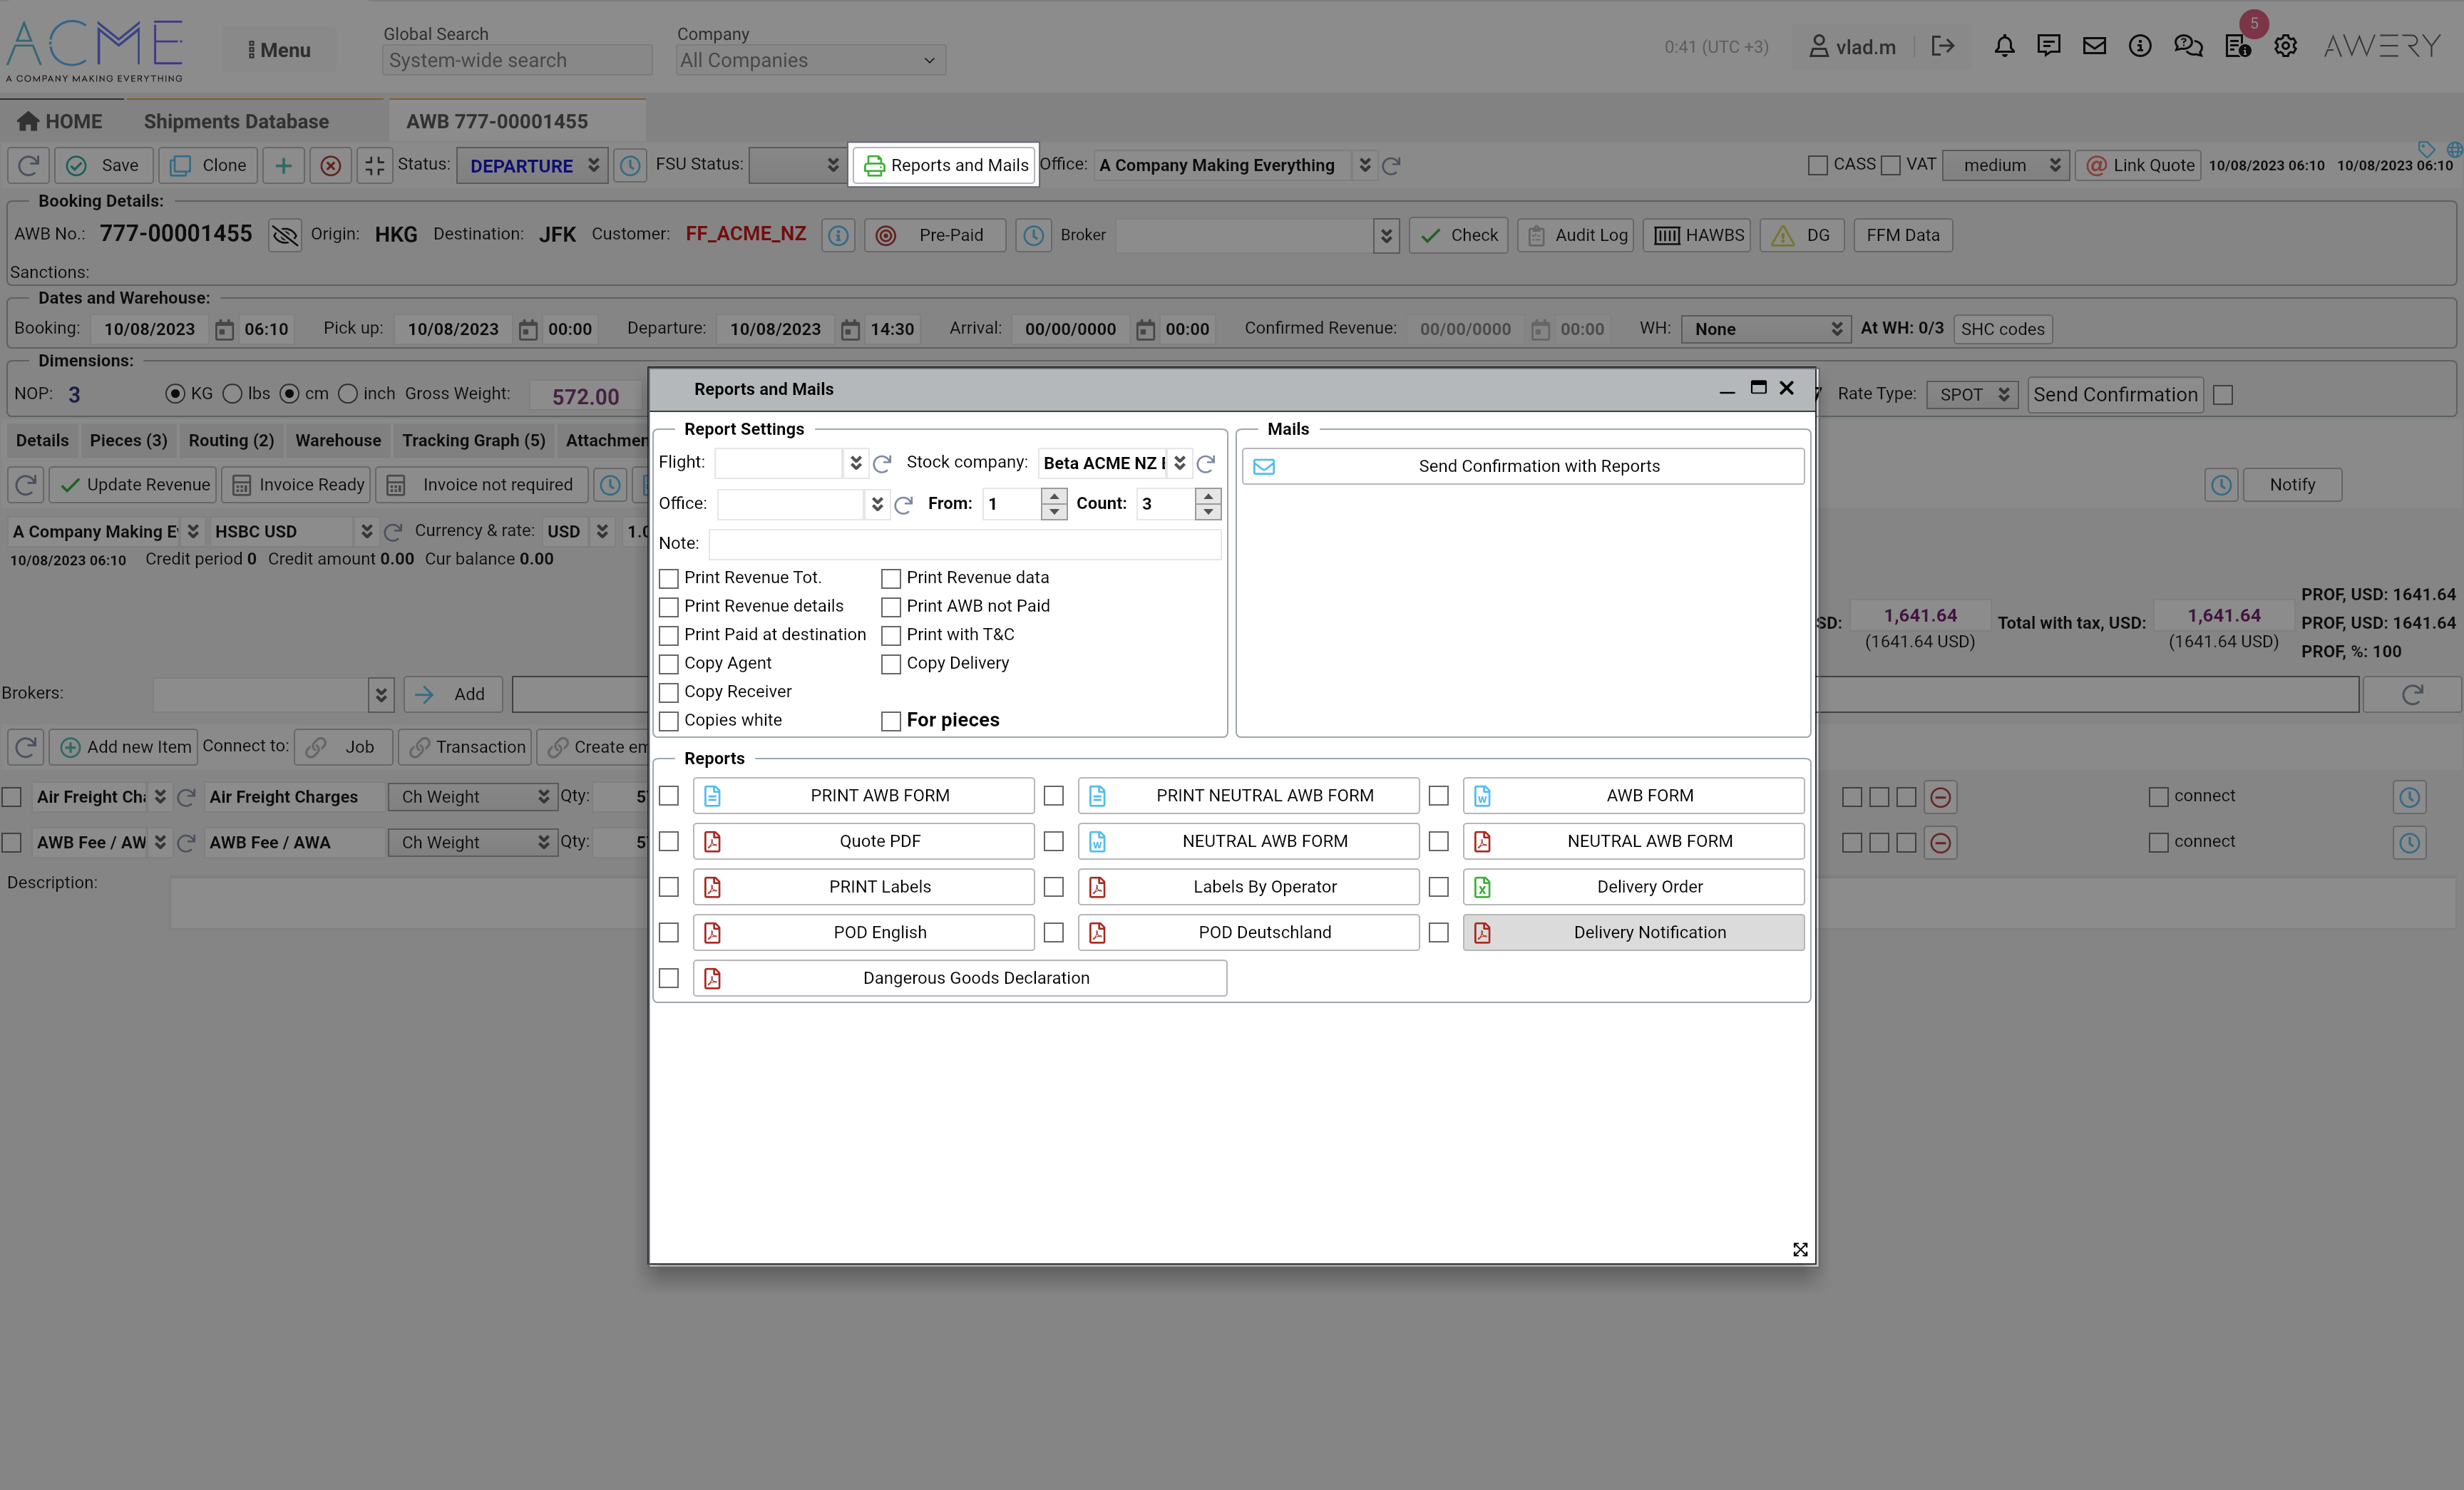The image size is (2464, 1490).
Task: Enable Print Revenue Tot. checkbox
Action: (669, 578)
